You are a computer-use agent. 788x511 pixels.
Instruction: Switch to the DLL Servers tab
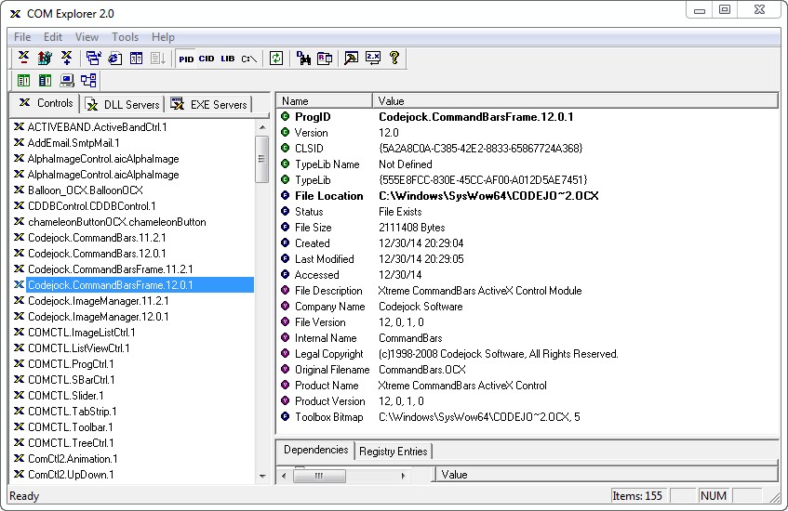(x=123, y=104)
